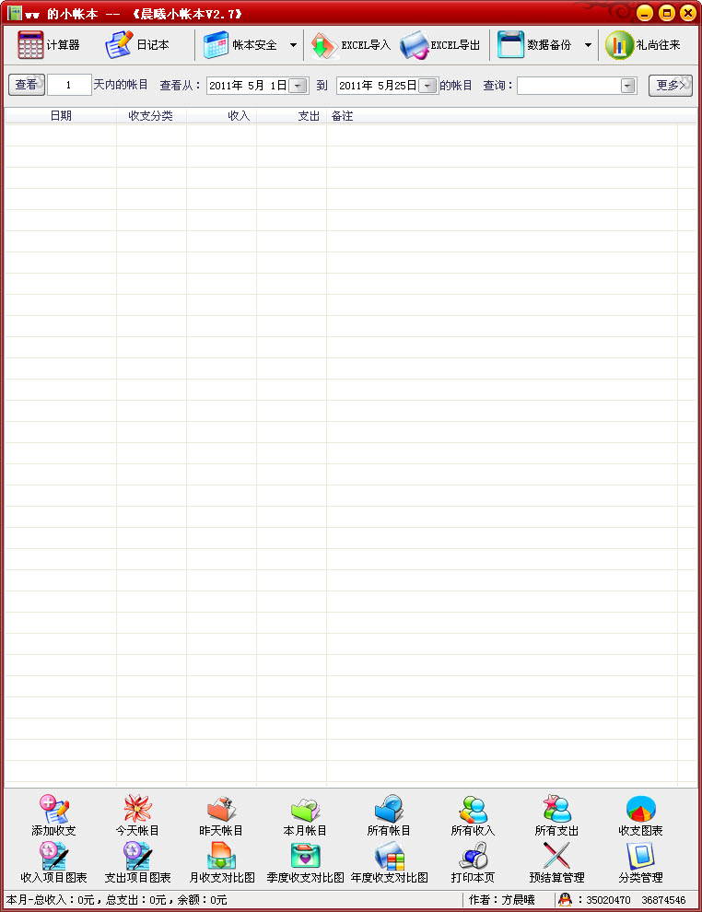Sort by the 日期 column header

pyautogui.click(x=61, y=116)
